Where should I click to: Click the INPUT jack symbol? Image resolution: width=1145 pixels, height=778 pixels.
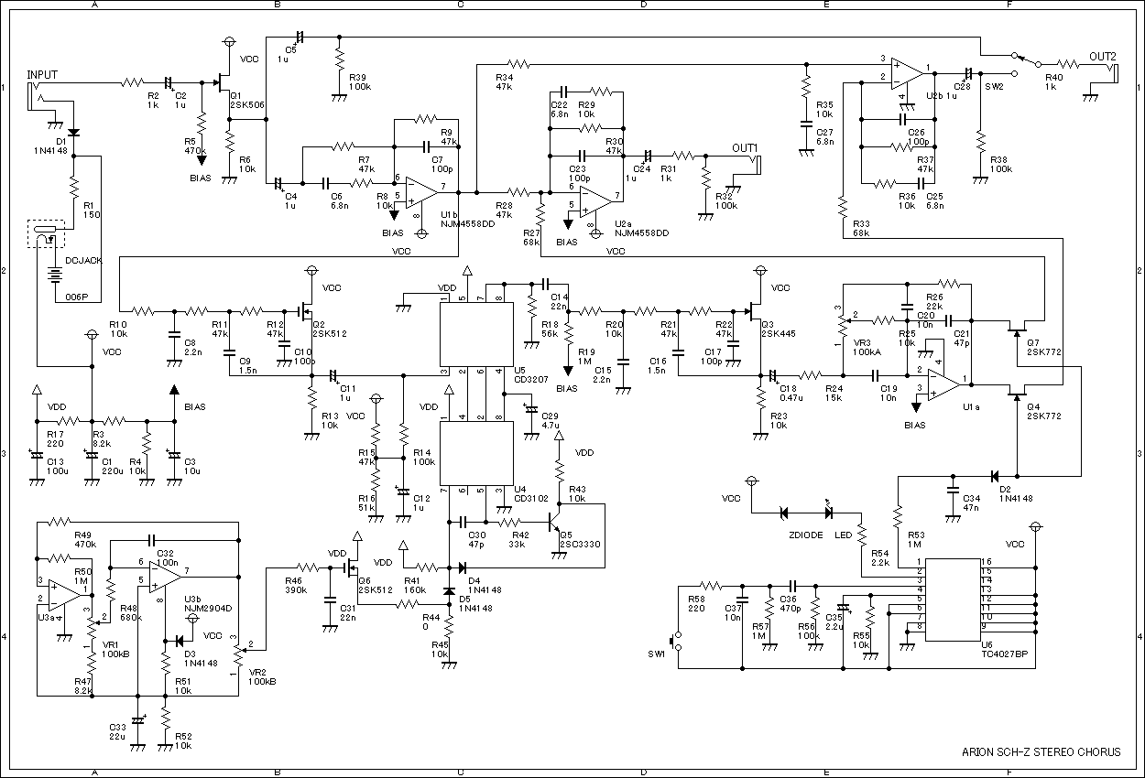(37, 95)
